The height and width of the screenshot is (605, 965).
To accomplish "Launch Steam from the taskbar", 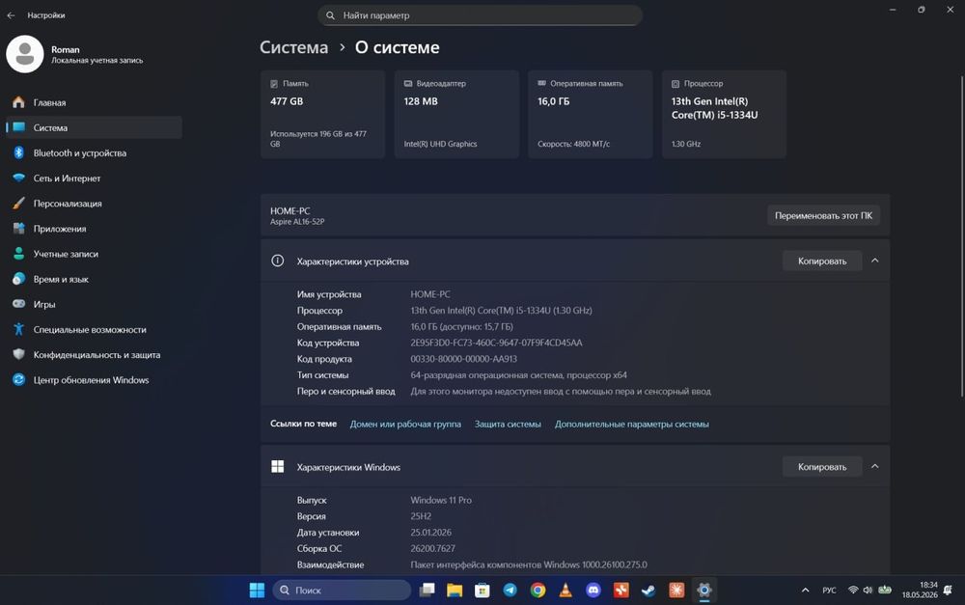I will click(x=648, y=591).
